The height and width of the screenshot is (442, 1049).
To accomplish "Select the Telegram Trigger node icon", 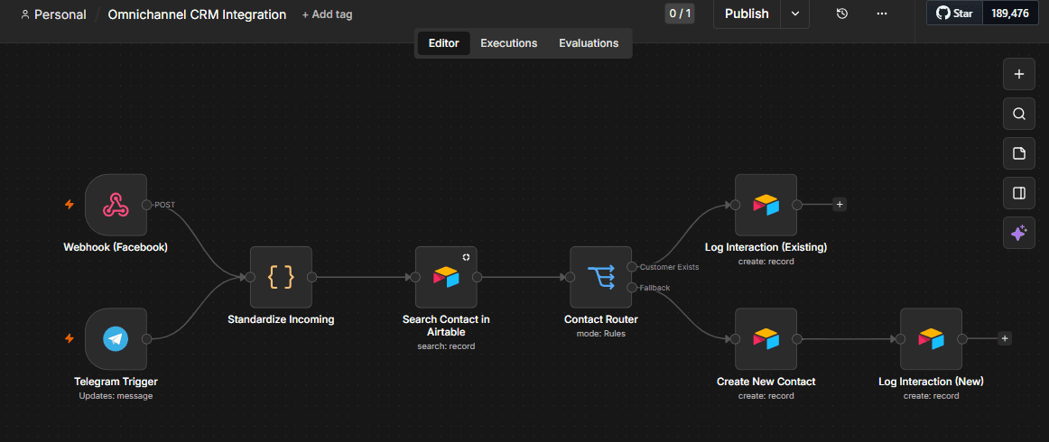I will (116, 339).
